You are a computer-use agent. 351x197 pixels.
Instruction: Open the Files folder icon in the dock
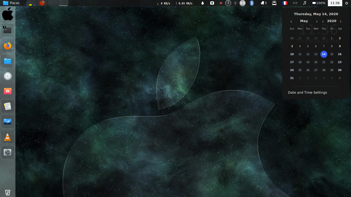point(8,61)
